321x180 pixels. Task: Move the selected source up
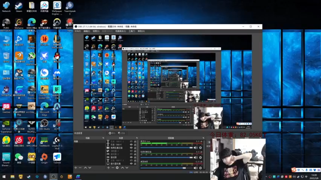click(122, 168)
